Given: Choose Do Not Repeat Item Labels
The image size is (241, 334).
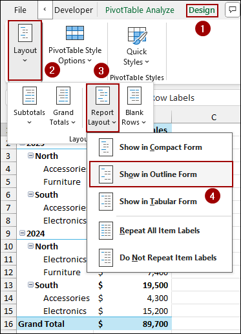Looking at the screenshot, I should (x=160, y=258).
